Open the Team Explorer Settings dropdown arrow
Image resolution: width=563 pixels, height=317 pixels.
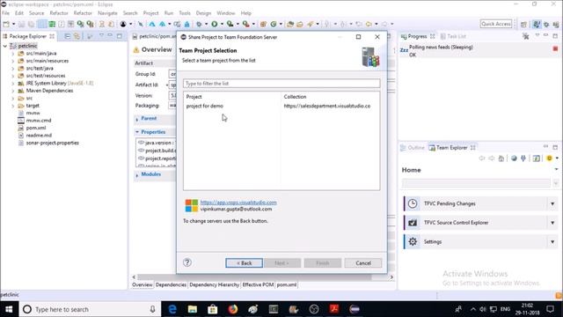[x=552, y=242]
